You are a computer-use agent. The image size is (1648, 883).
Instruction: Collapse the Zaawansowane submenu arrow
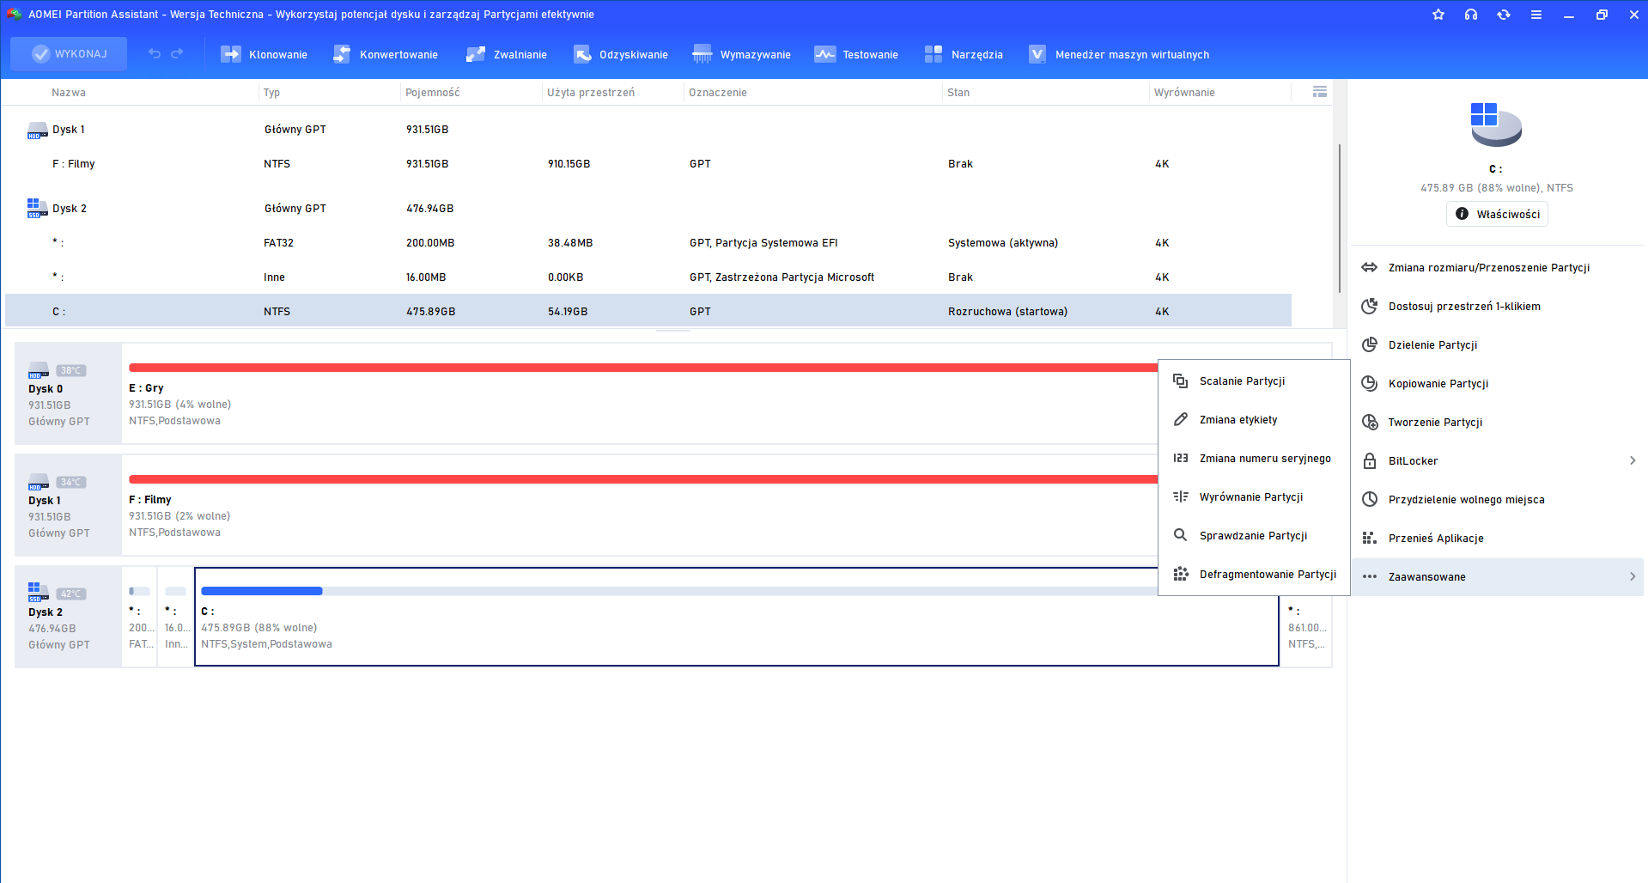pos(1633,576)
